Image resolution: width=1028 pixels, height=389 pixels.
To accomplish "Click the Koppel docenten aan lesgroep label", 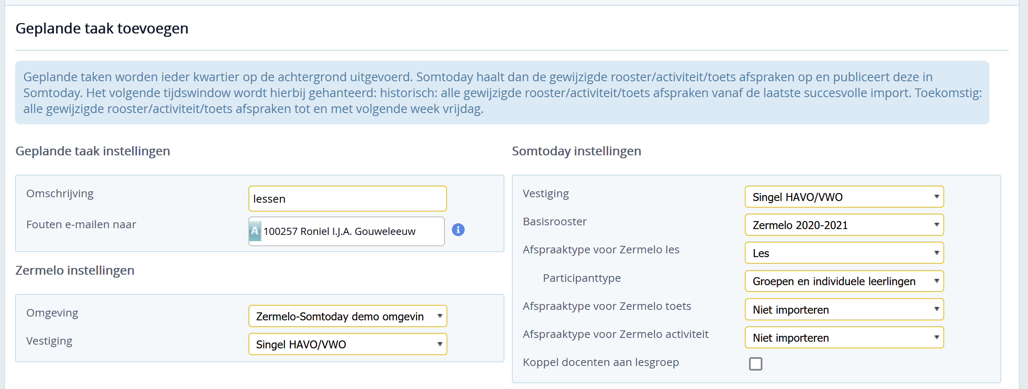I will [x=601, y=363].
